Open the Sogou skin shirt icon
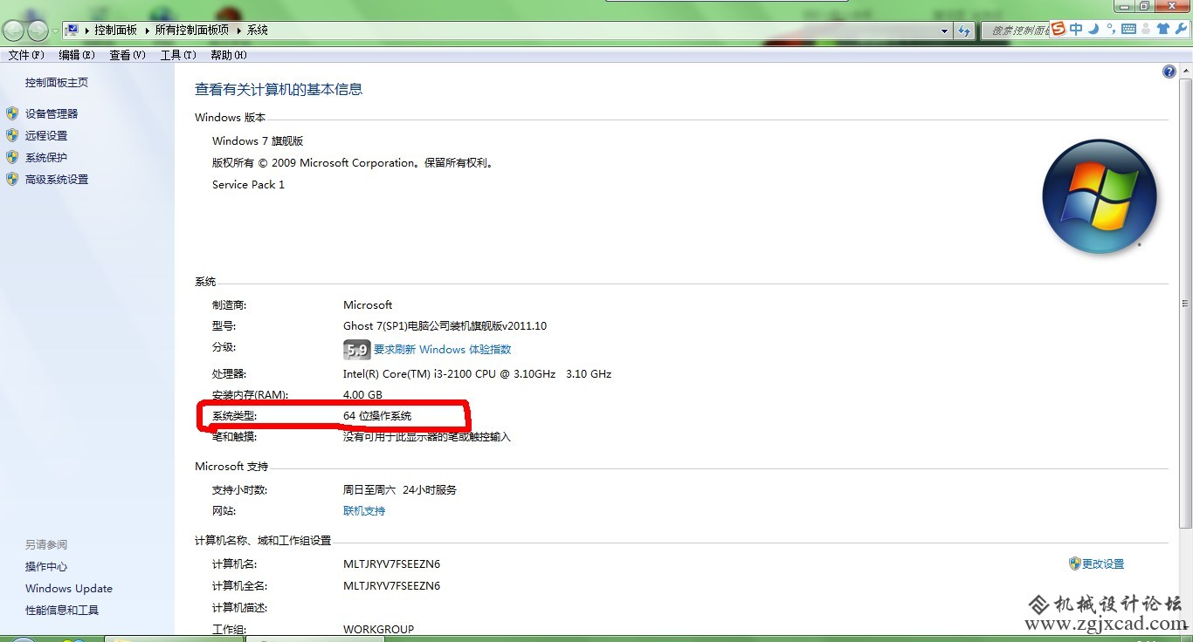This screenshot has height=642, width=1193. point(1162,29)
